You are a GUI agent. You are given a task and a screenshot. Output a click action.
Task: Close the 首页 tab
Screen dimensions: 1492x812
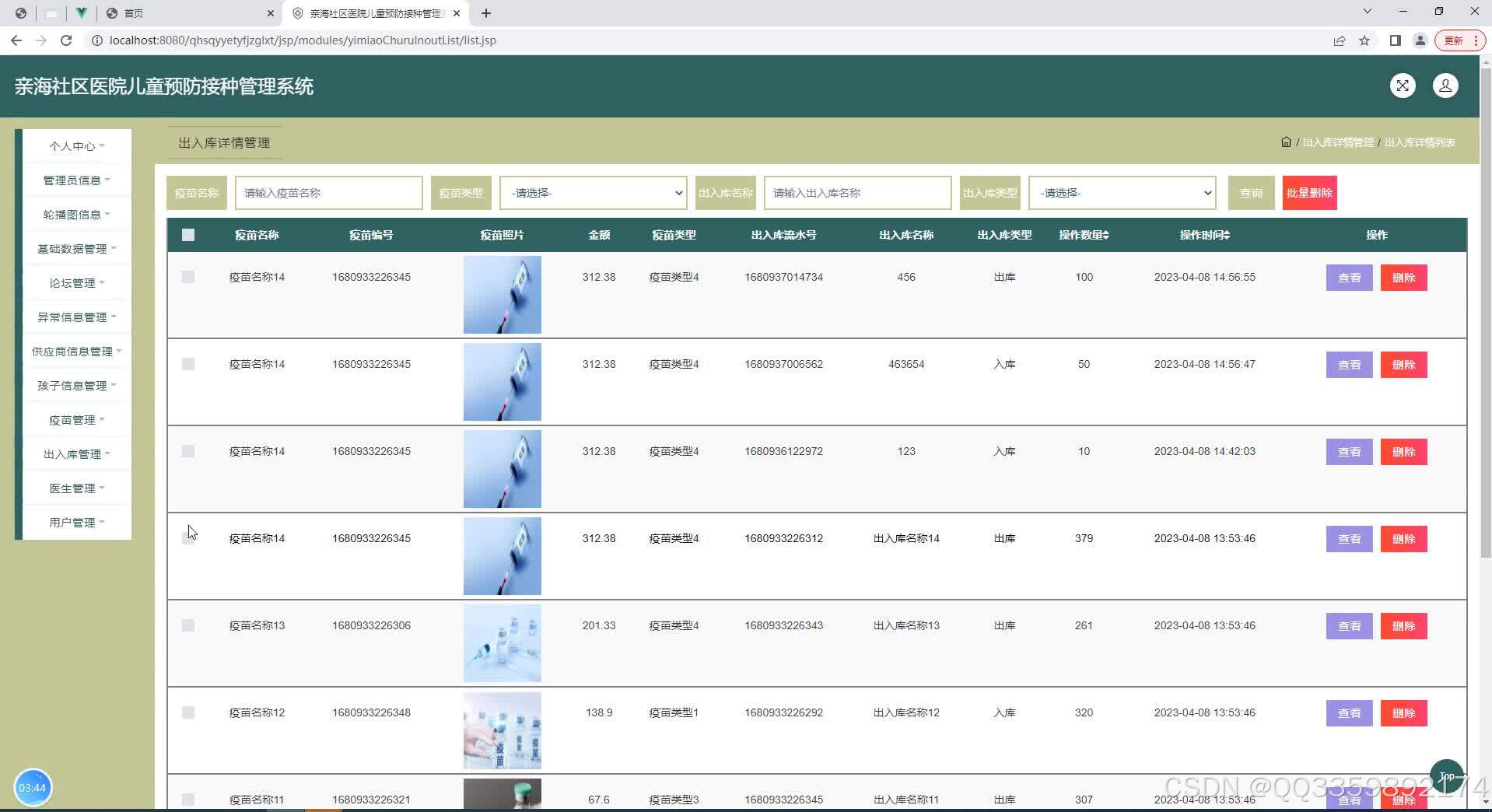[x=270, y=13]
